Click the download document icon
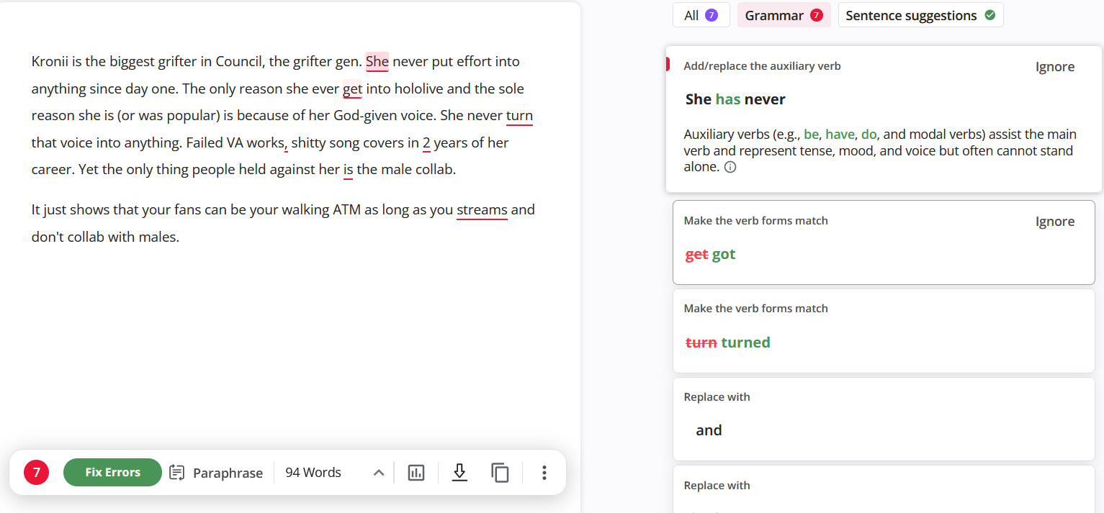This screenshot has width=1104, height=513. (x=459, y=473)
